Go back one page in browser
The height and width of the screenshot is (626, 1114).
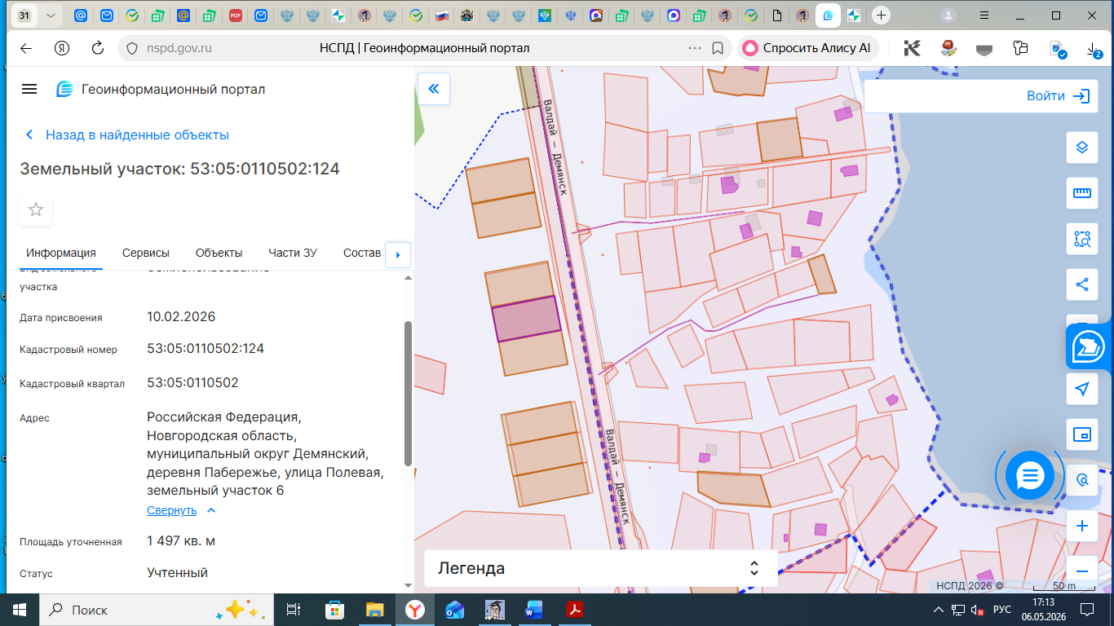(x=26, y=48)
